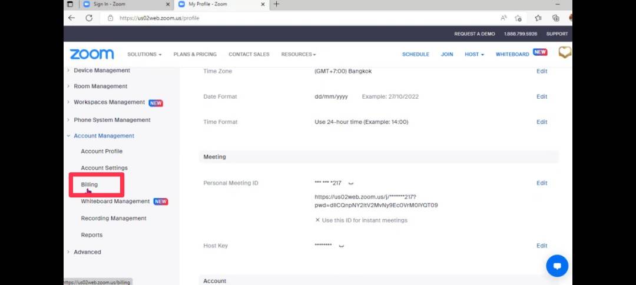The width and height of the screenshot is (636, 285).
Task: Select the (GMT+7:00) Bangkok value
Action: point(343,71)
